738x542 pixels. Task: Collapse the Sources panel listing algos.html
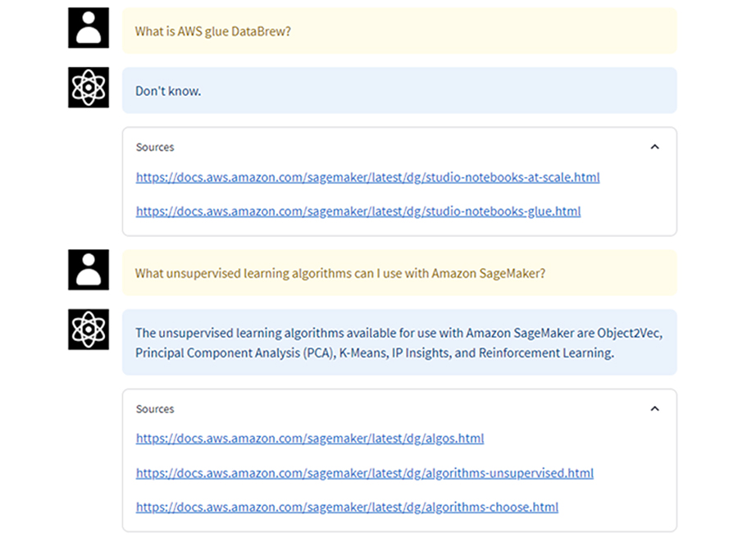(x=654, y=408)
